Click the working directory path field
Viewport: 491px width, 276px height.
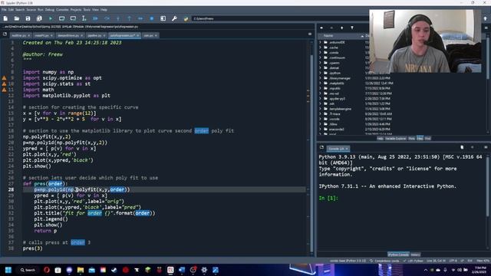(280, 18)
